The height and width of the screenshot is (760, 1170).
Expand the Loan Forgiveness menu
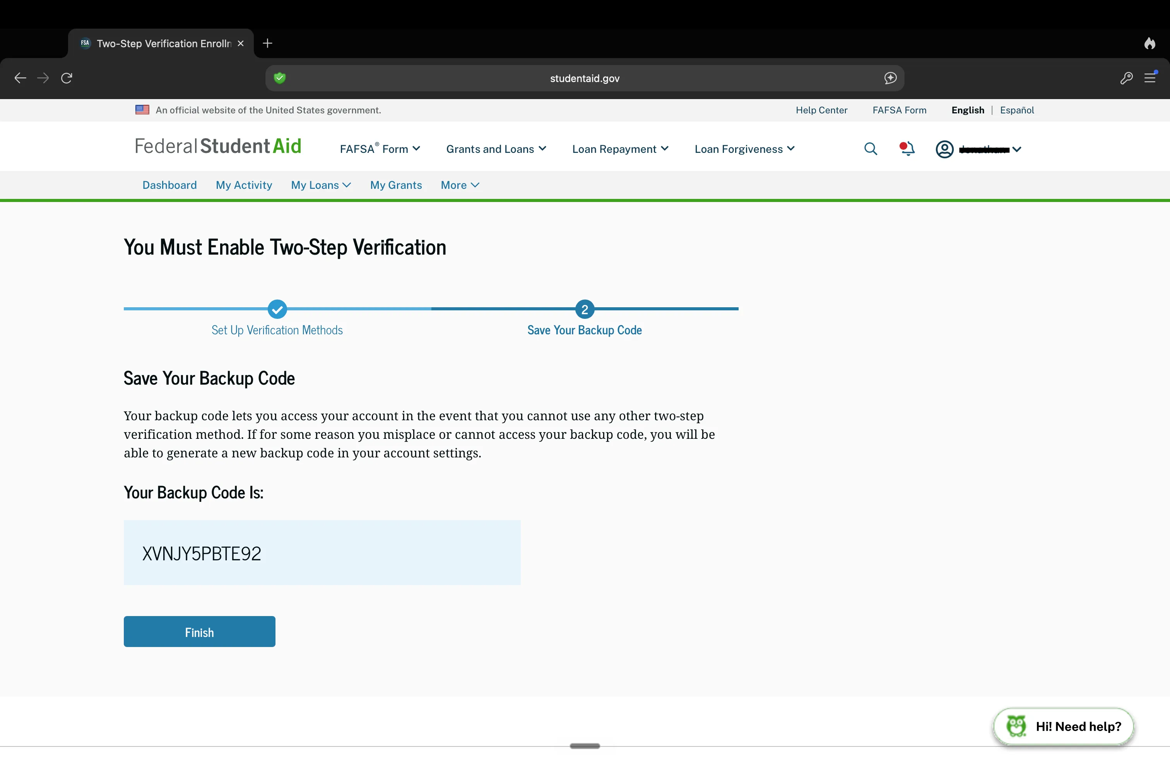click(744, 149)
